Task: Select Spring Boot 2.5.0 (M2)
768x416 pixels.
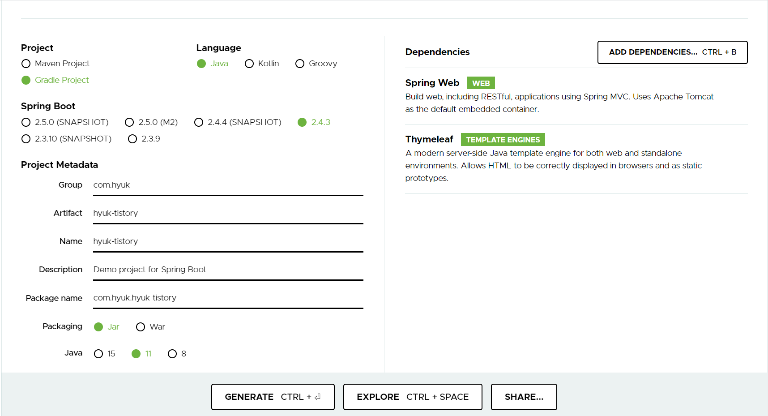Action: 151,122
